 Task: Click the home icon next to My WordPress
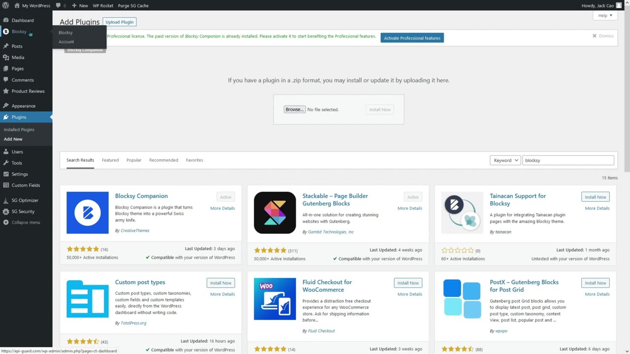[x=17, y=5]
